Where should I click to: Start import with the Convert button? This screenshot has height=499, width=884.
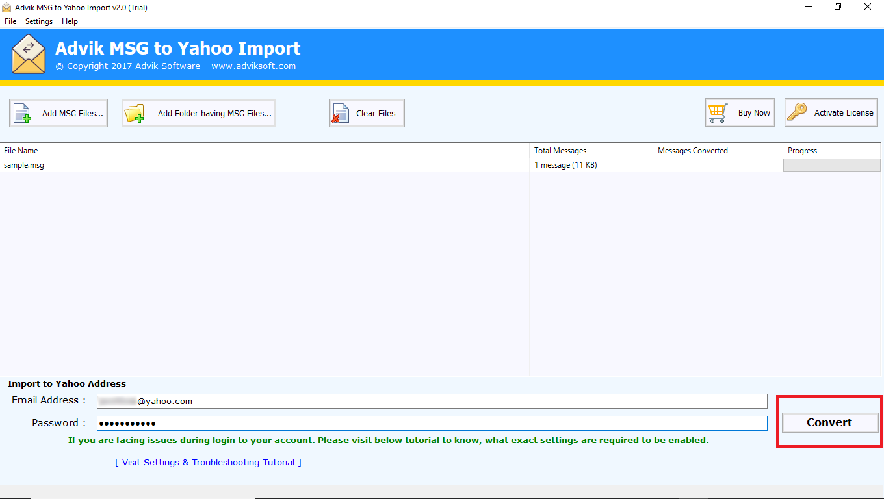click(829, 422)
